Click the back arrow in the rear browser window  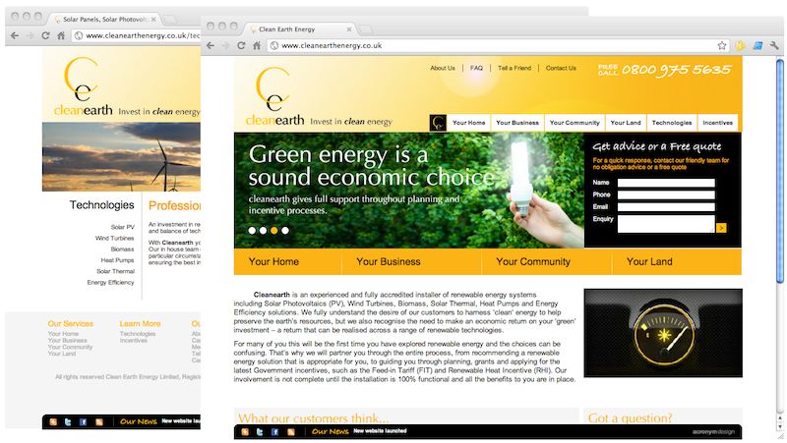[x=15, y=35]
